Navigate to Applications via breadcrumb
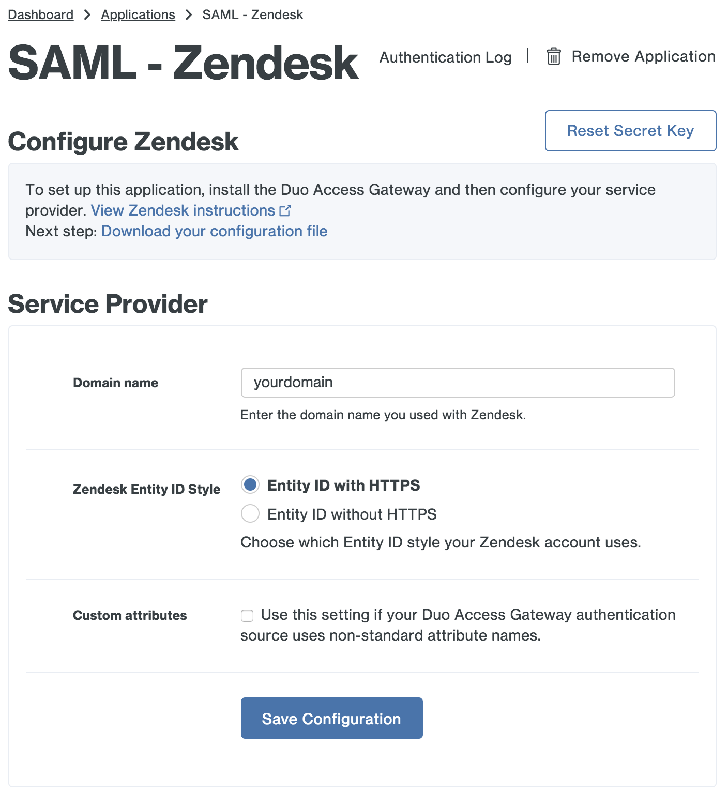The height and width of the screenshot is (791, 728). pyautogui.click(x=138, y=14)
